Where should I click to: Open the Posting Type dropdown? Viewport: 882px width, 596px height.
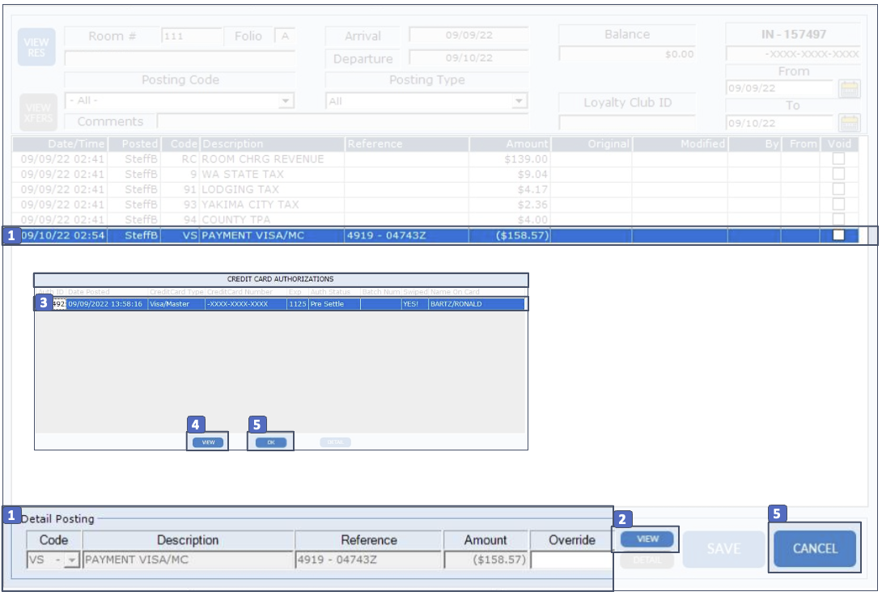(519, 102)
